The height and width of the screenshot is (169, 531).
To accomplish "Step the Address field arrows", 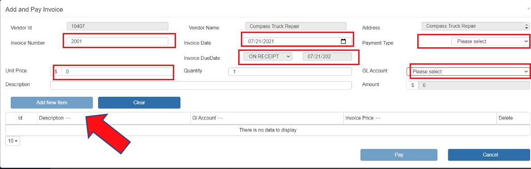I will pyautogui.click(x=526, y=26).
